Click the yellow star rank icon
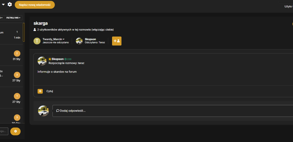Image resolution: width=293 pixels, height=142 pixels. [50, 59]
